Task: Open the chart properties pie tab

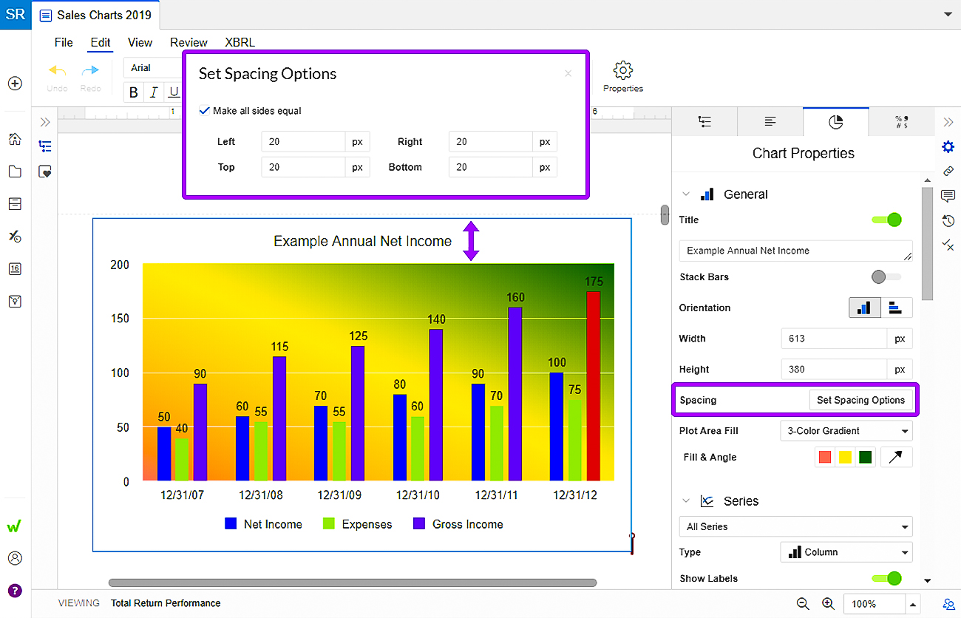Action: pos(835,122)
